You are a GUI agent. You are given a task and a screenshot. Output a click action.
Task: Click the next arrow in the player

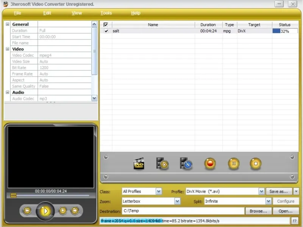pos(75,210)
